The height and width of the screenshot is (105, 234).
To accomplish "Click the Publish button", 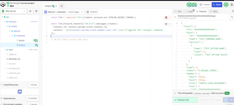I will [x=205, y=5].
